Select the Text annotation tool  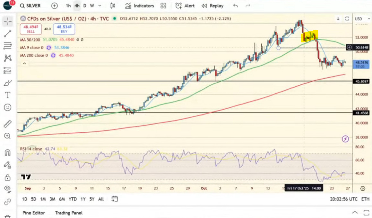8,95
